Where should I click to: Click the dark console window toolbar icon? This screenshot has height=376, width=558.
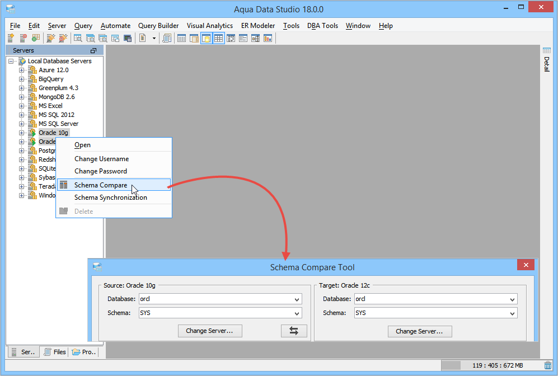click(128, 38)
